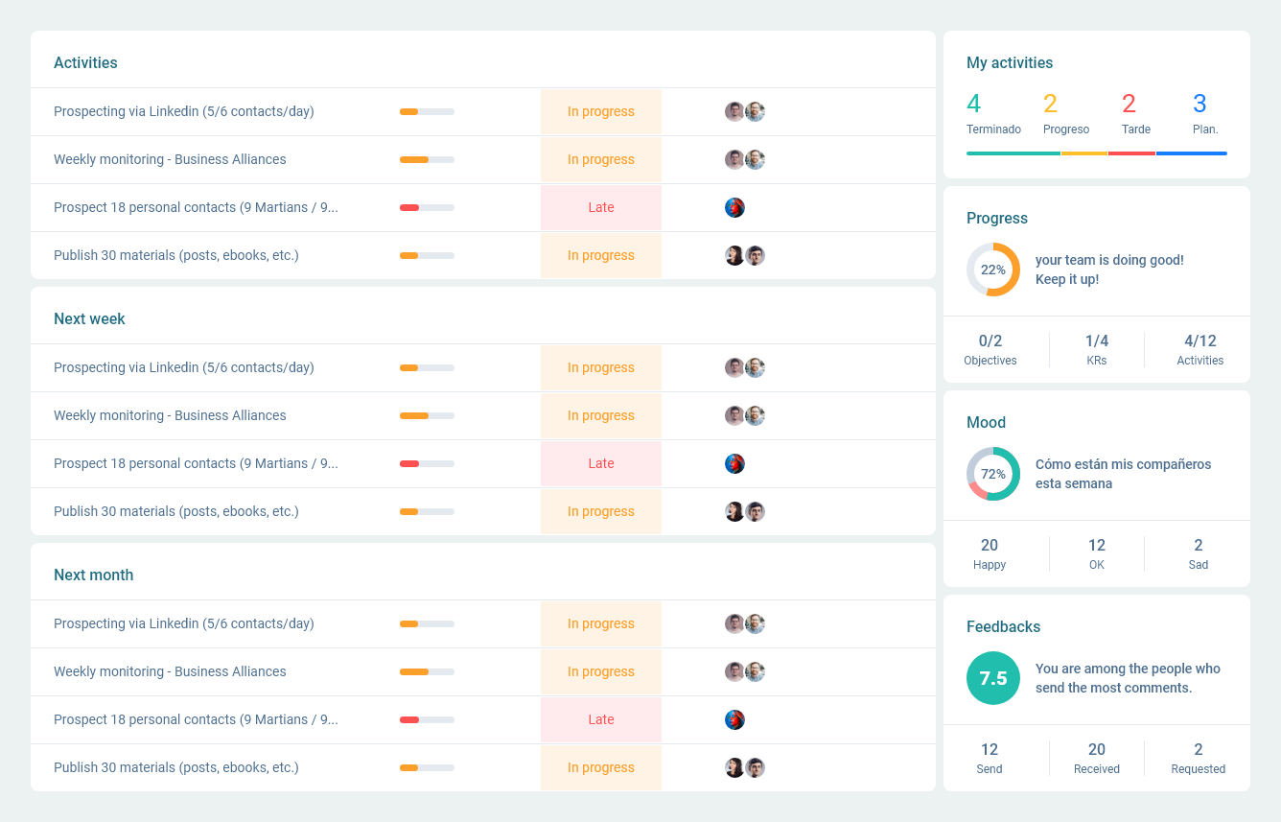1281x822 pixels.
Task: Click first avatar on Activities' Publish 30 materials row
Action: click(x=734, y=256)
